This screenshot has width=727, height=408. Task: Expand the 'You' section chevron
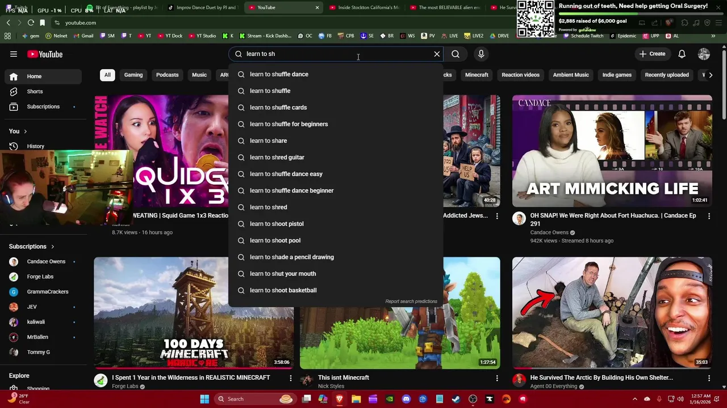(25, 131)
